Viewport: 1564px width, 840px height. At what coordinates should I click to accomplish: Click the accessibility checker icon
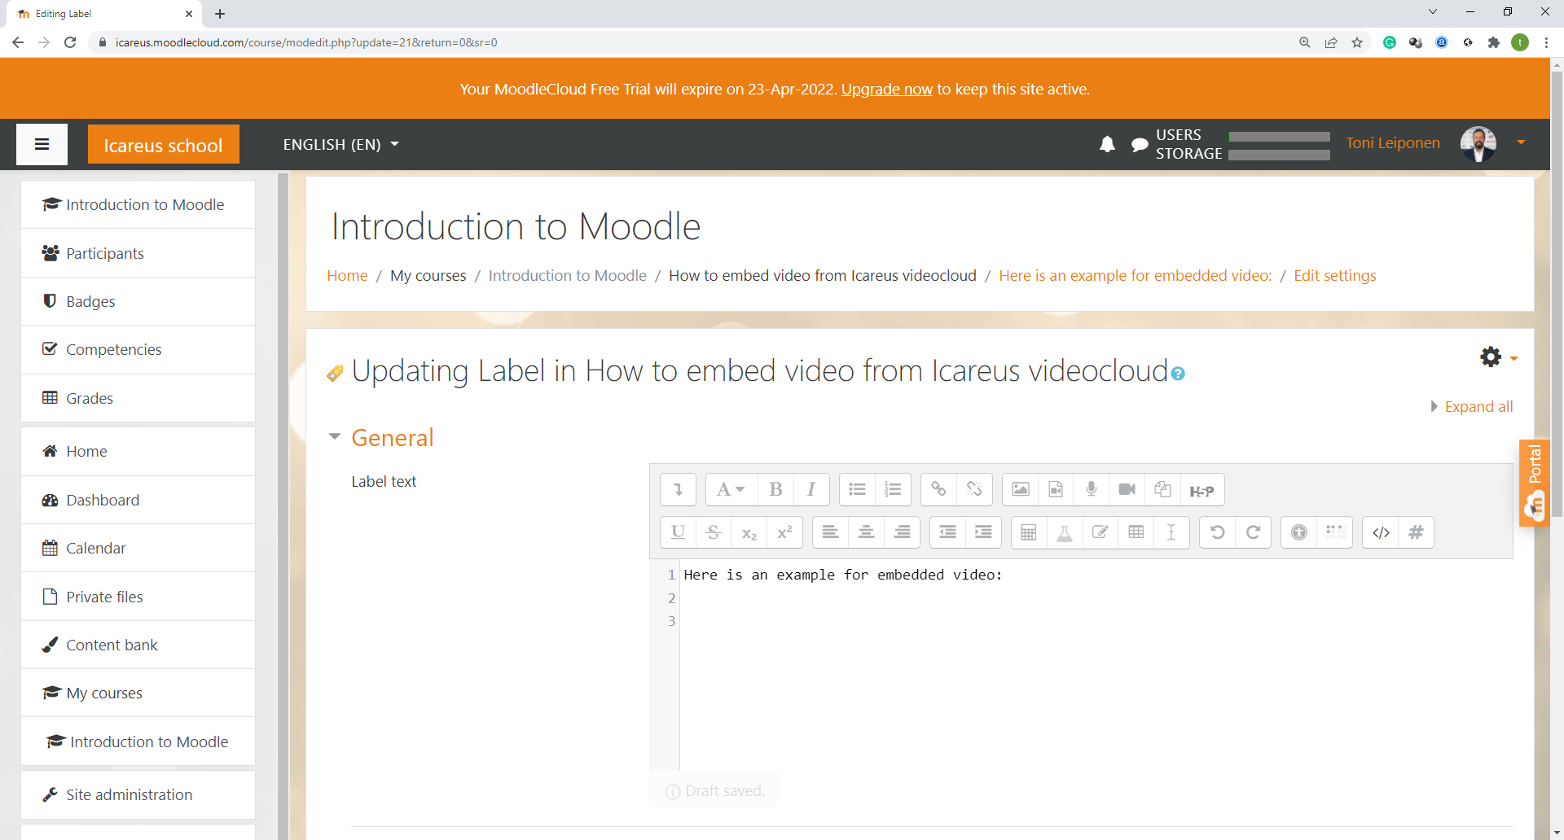pyautogui.click(x=1299, y=532)
